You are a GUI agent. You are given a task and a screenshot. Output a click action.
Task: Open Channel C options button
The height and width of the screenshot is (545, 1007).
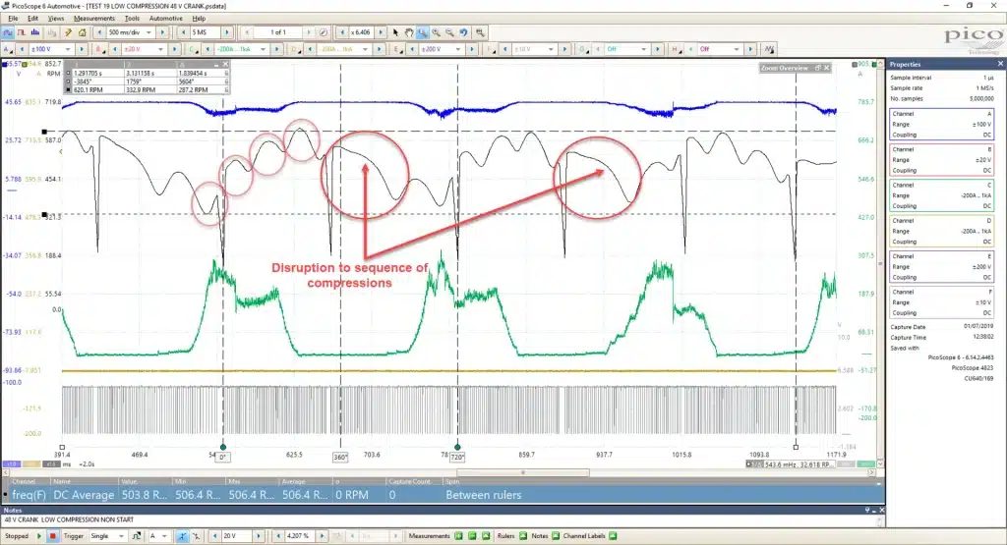point(193,49)
